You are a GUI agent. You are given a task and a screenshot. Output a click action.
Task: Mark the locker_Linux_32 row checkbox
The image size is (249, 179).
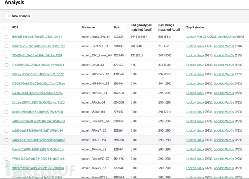point(6,65)
